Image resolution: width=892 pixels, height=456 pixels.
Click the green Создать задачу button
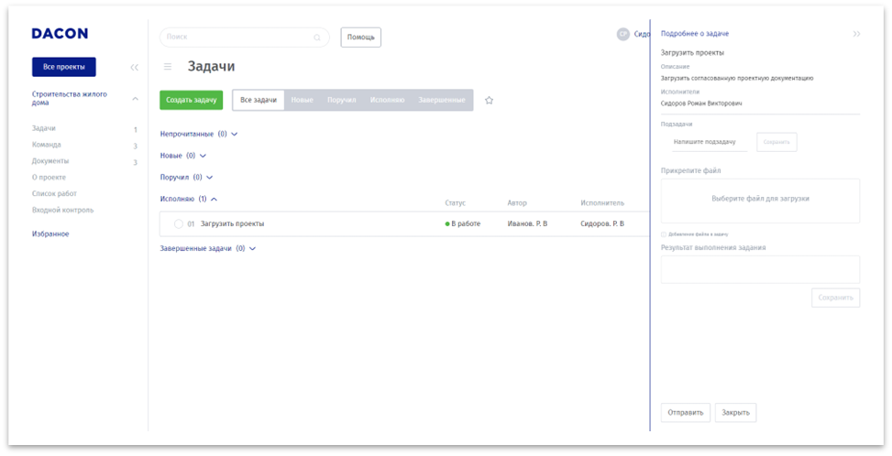point(191,100)
